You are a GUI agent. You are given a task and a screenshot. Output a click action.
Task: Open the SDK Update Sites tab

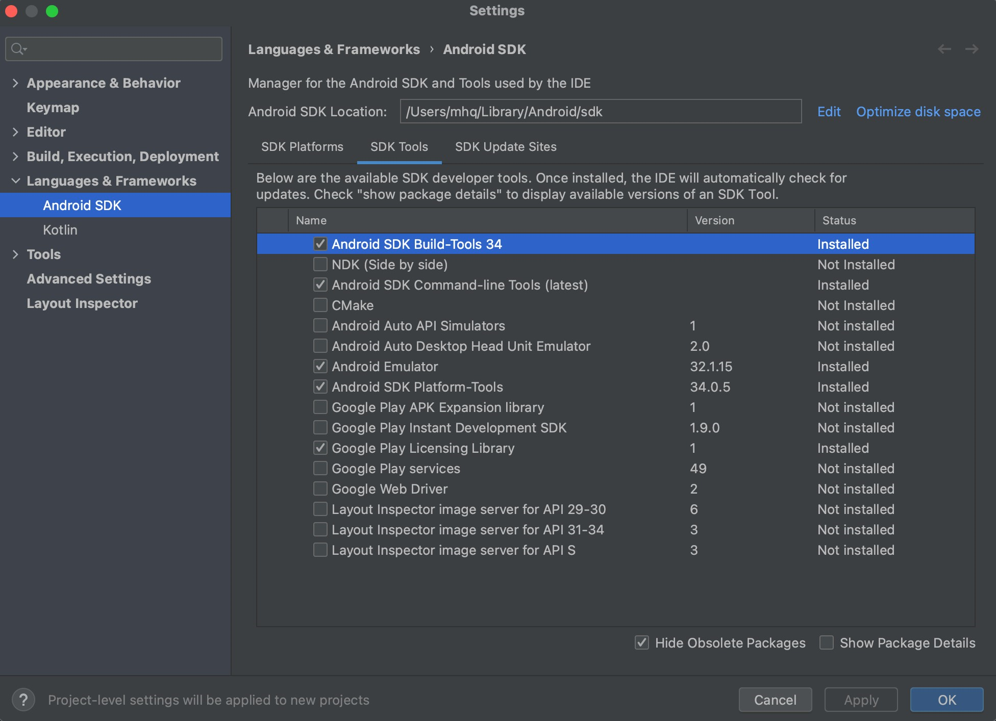pyautogui.click(x=506, y=147)
